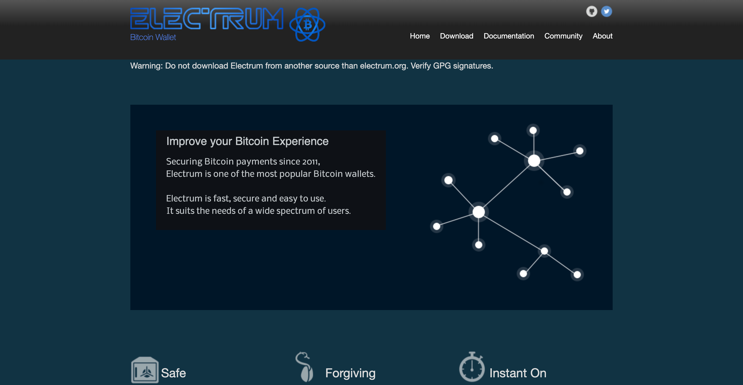Click 'most popular Bitcoin wallets' line
Screen dimensions: 743x385
(x=271, y=174)
